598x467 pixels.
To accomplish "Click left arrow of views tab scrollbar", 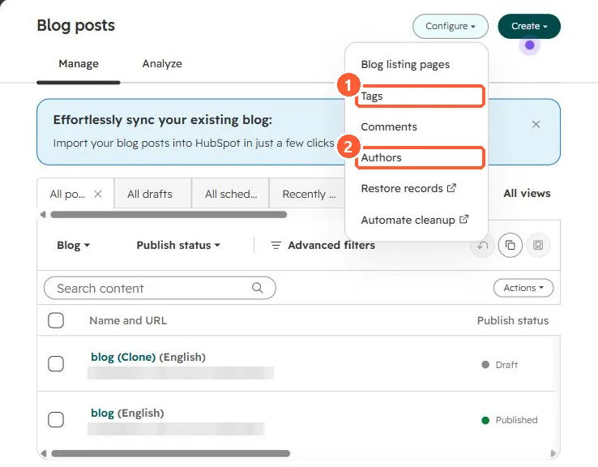I will coord(43,215).
